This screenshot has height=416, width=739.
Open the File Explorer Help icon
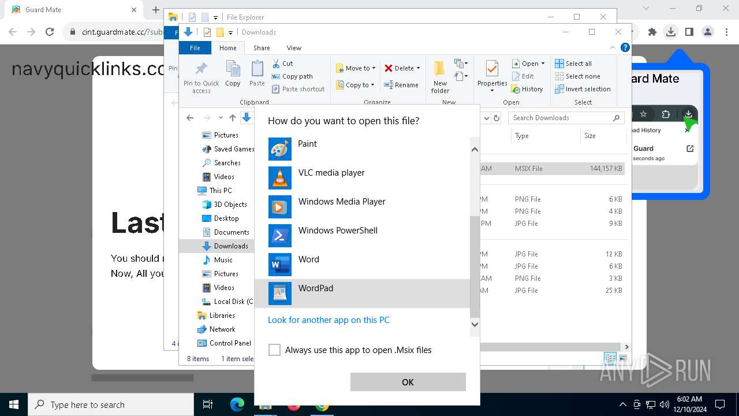tap(625, 48)
